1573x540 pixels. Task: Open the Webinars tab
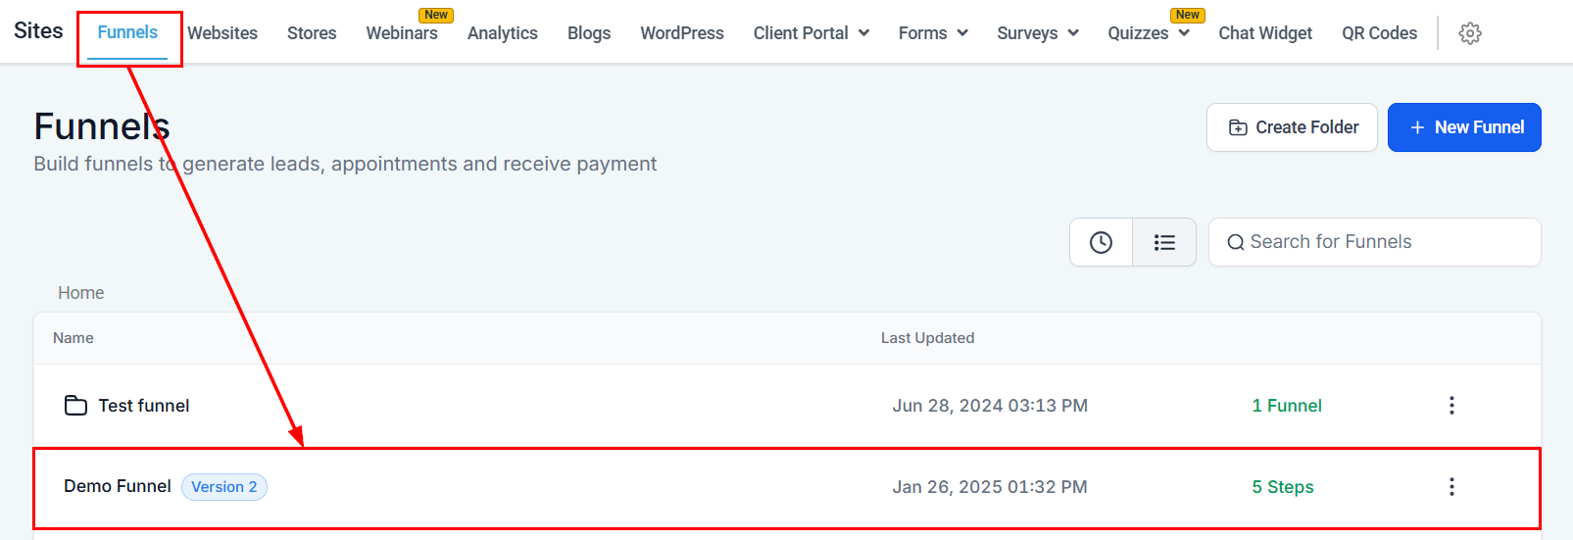(402, 33)
